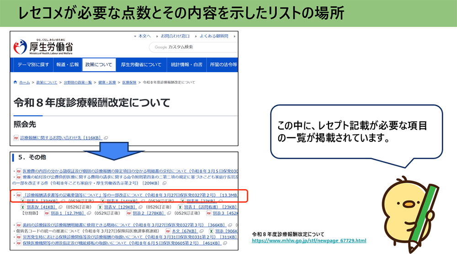Go to ホーム breadcrumb link
This screenshot has width=457, height=254.
pos(25,83)
